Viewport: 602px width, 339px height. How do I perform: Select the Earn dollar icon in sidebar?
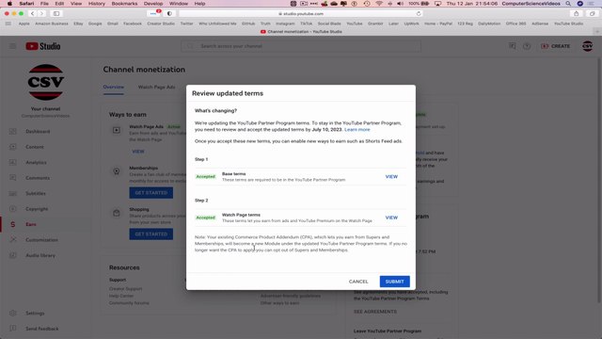pos(12,224)
